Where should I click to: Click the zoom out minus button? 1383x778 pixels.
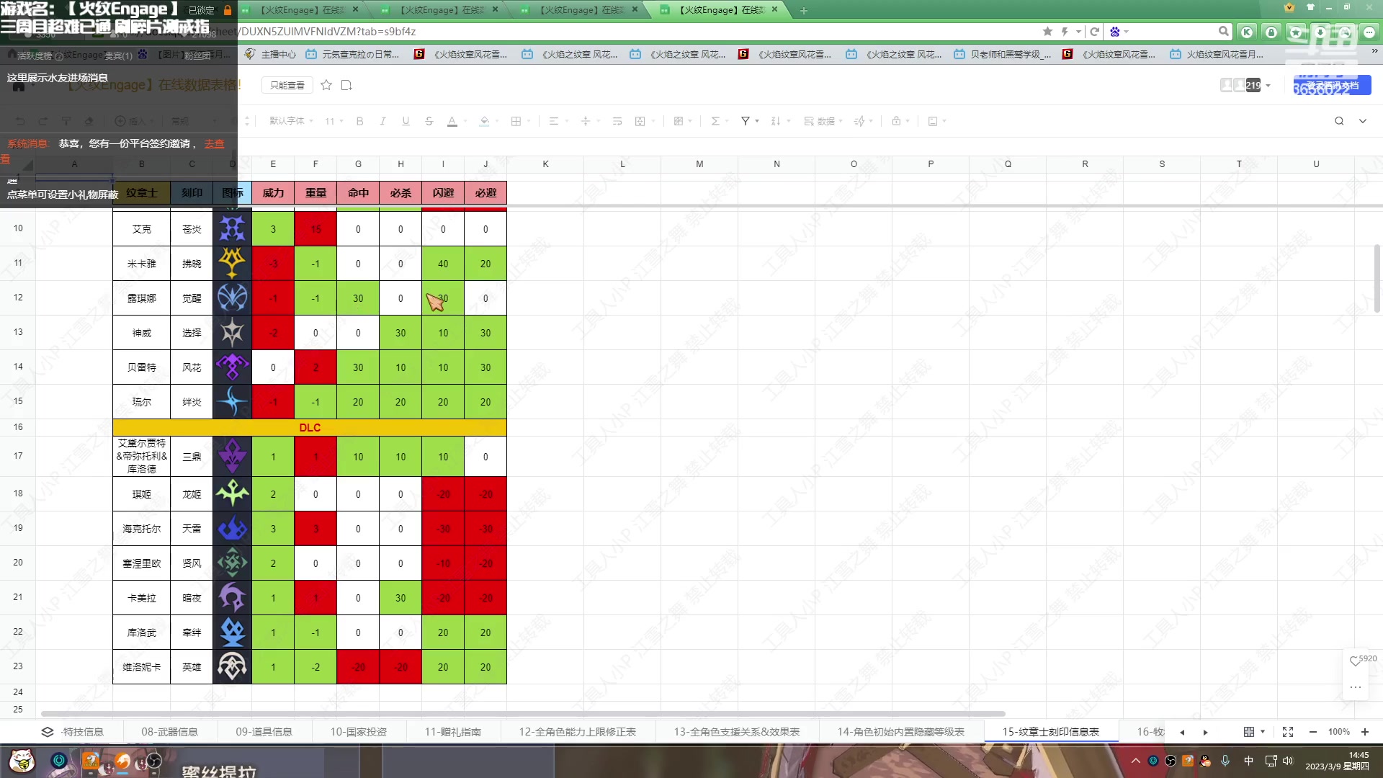tap(1313, 732)
